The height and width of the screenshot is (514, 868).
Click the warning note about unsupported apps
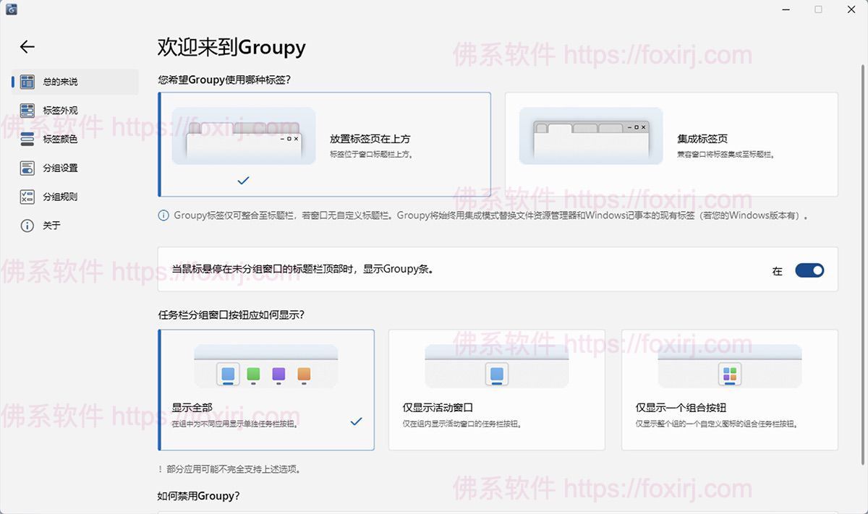228,468
